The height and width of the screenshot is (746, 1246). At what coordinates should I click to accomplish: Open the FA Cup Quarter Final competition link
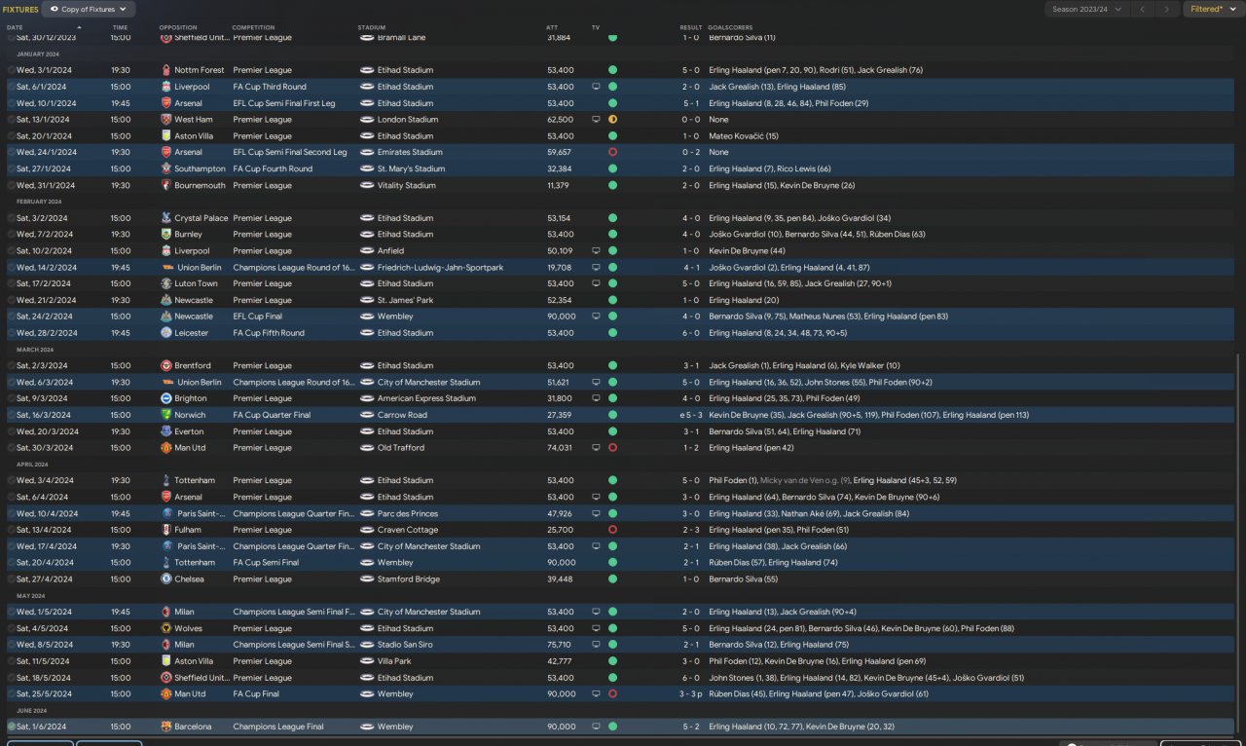tap(272, 415)
